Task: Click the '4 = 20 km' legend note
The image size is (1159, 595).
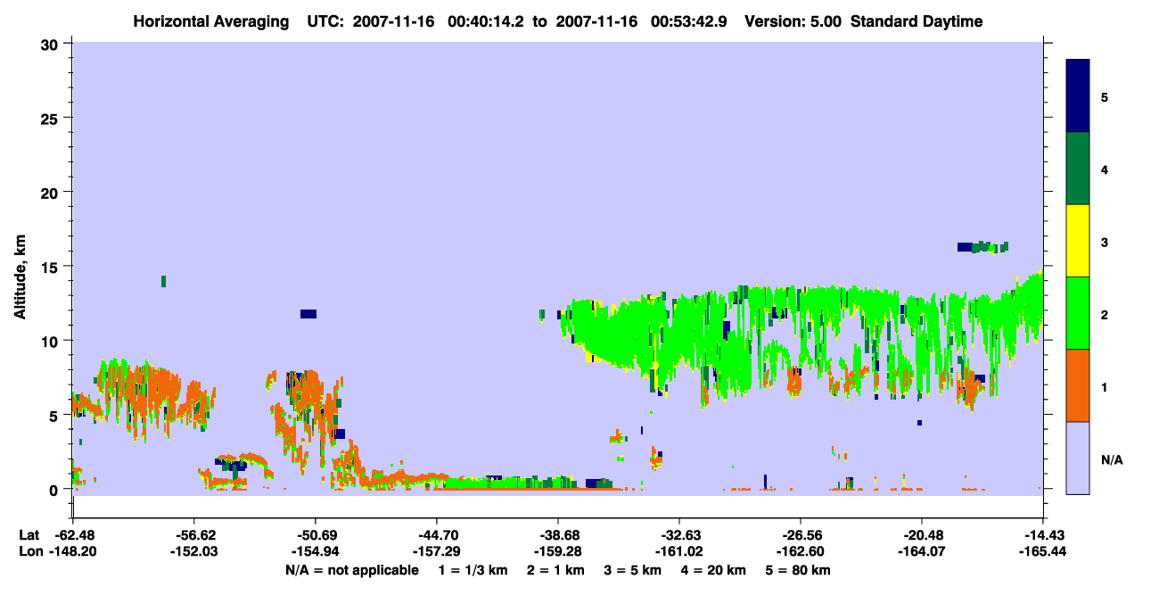Action: tap(713, 570)
